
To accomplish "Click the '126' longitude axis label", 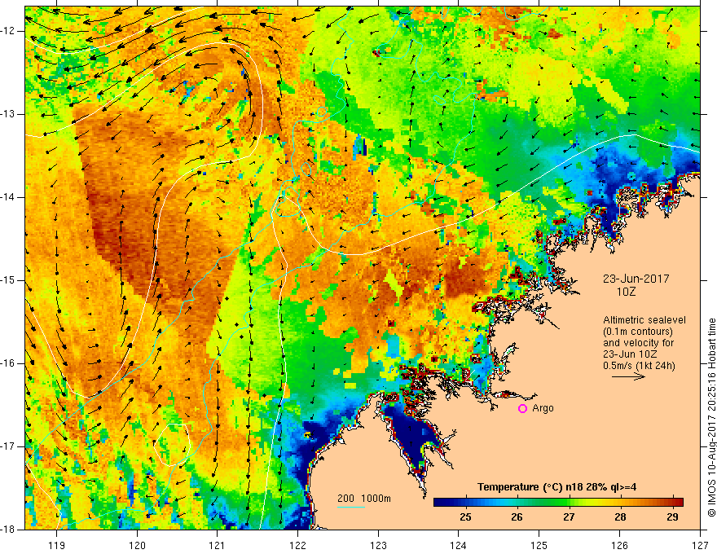I will coord(619,545).
